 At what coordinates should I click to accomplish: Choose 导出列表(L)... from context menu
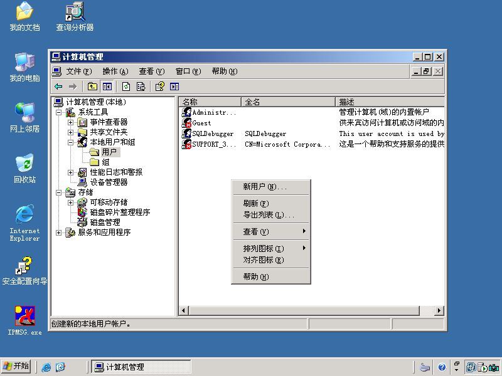tap(271, 215)
